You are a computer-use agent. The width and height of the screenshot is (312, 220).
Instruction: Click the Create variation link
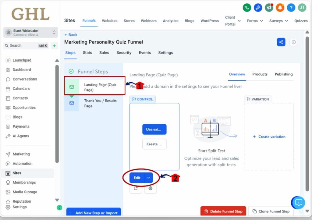click(269, 137)
